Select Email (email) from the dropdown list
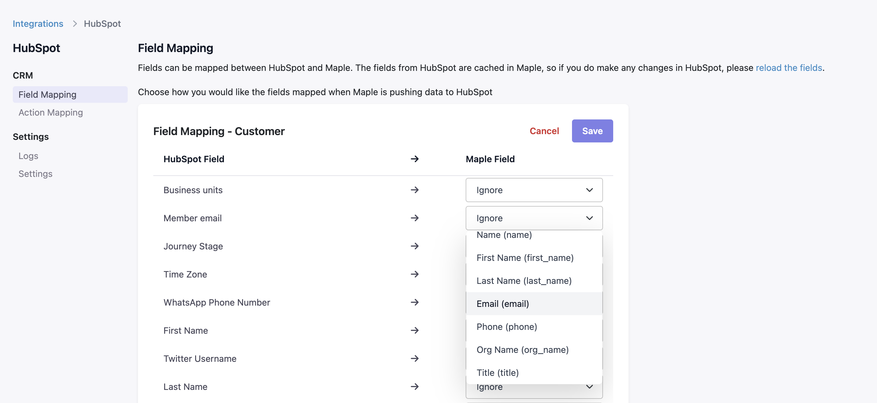The image size is (877, 403). 502,304
